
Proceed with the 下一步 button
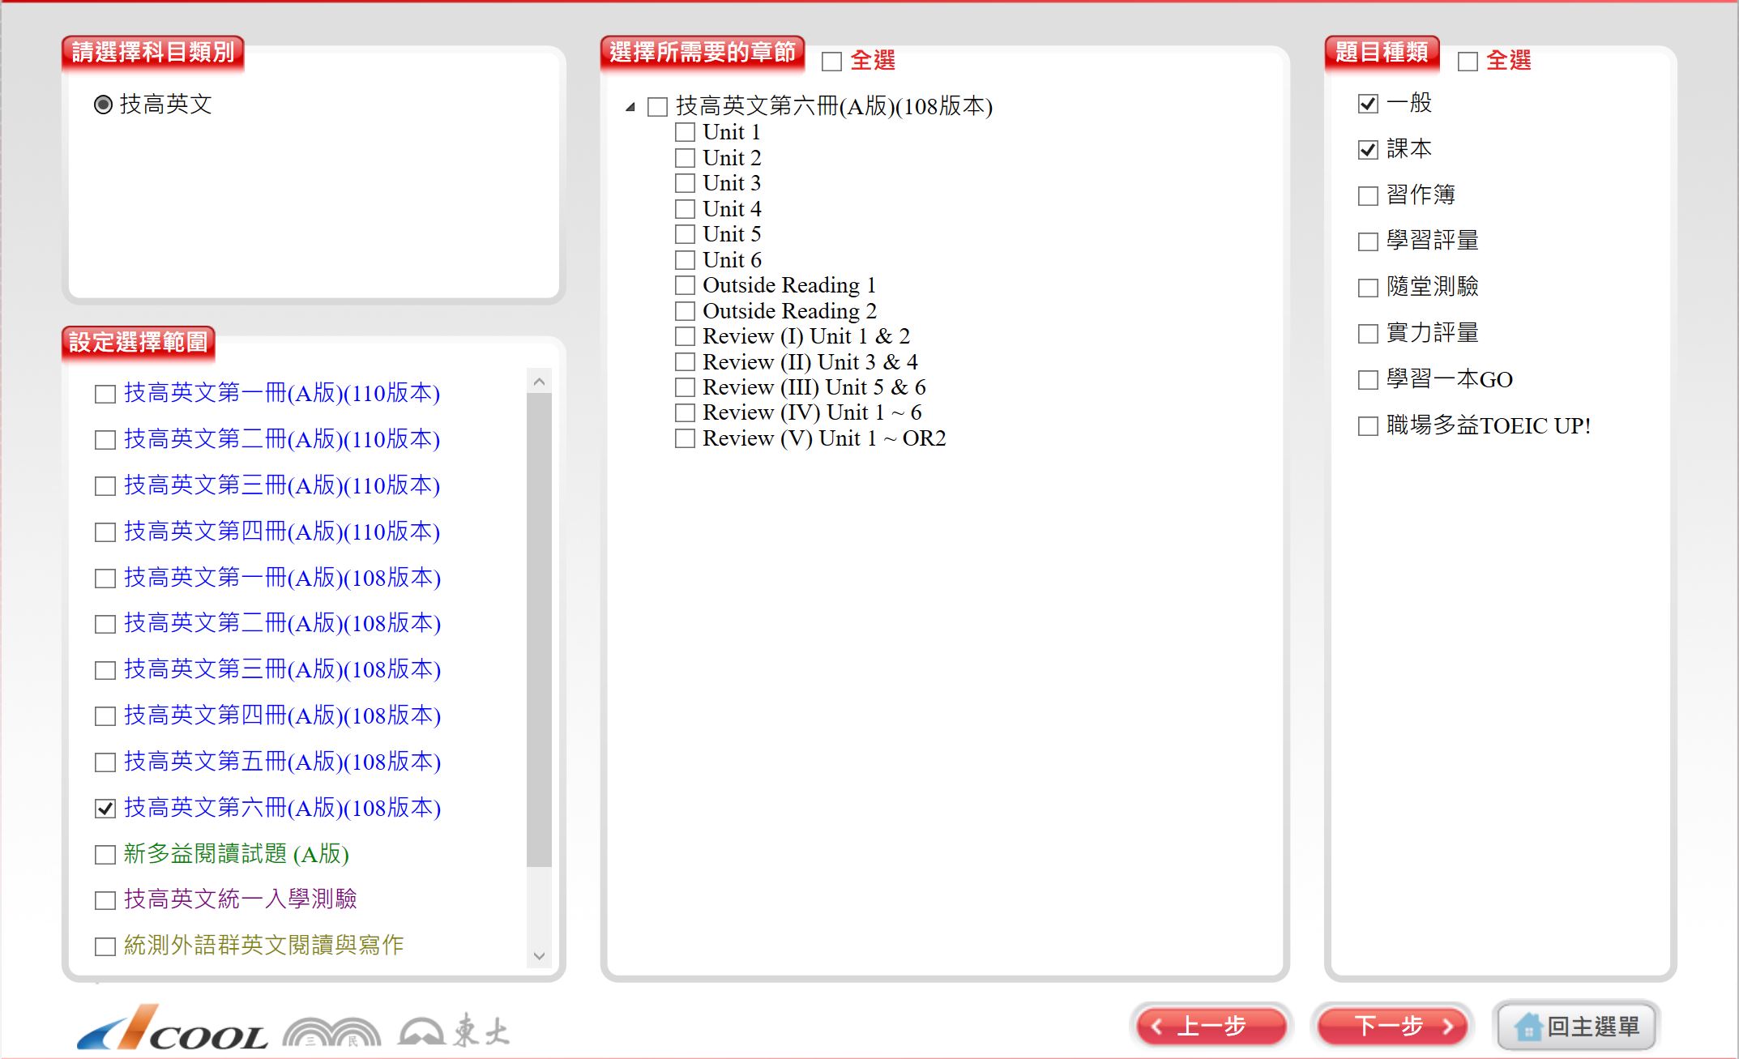(x=1392, y=1027)
